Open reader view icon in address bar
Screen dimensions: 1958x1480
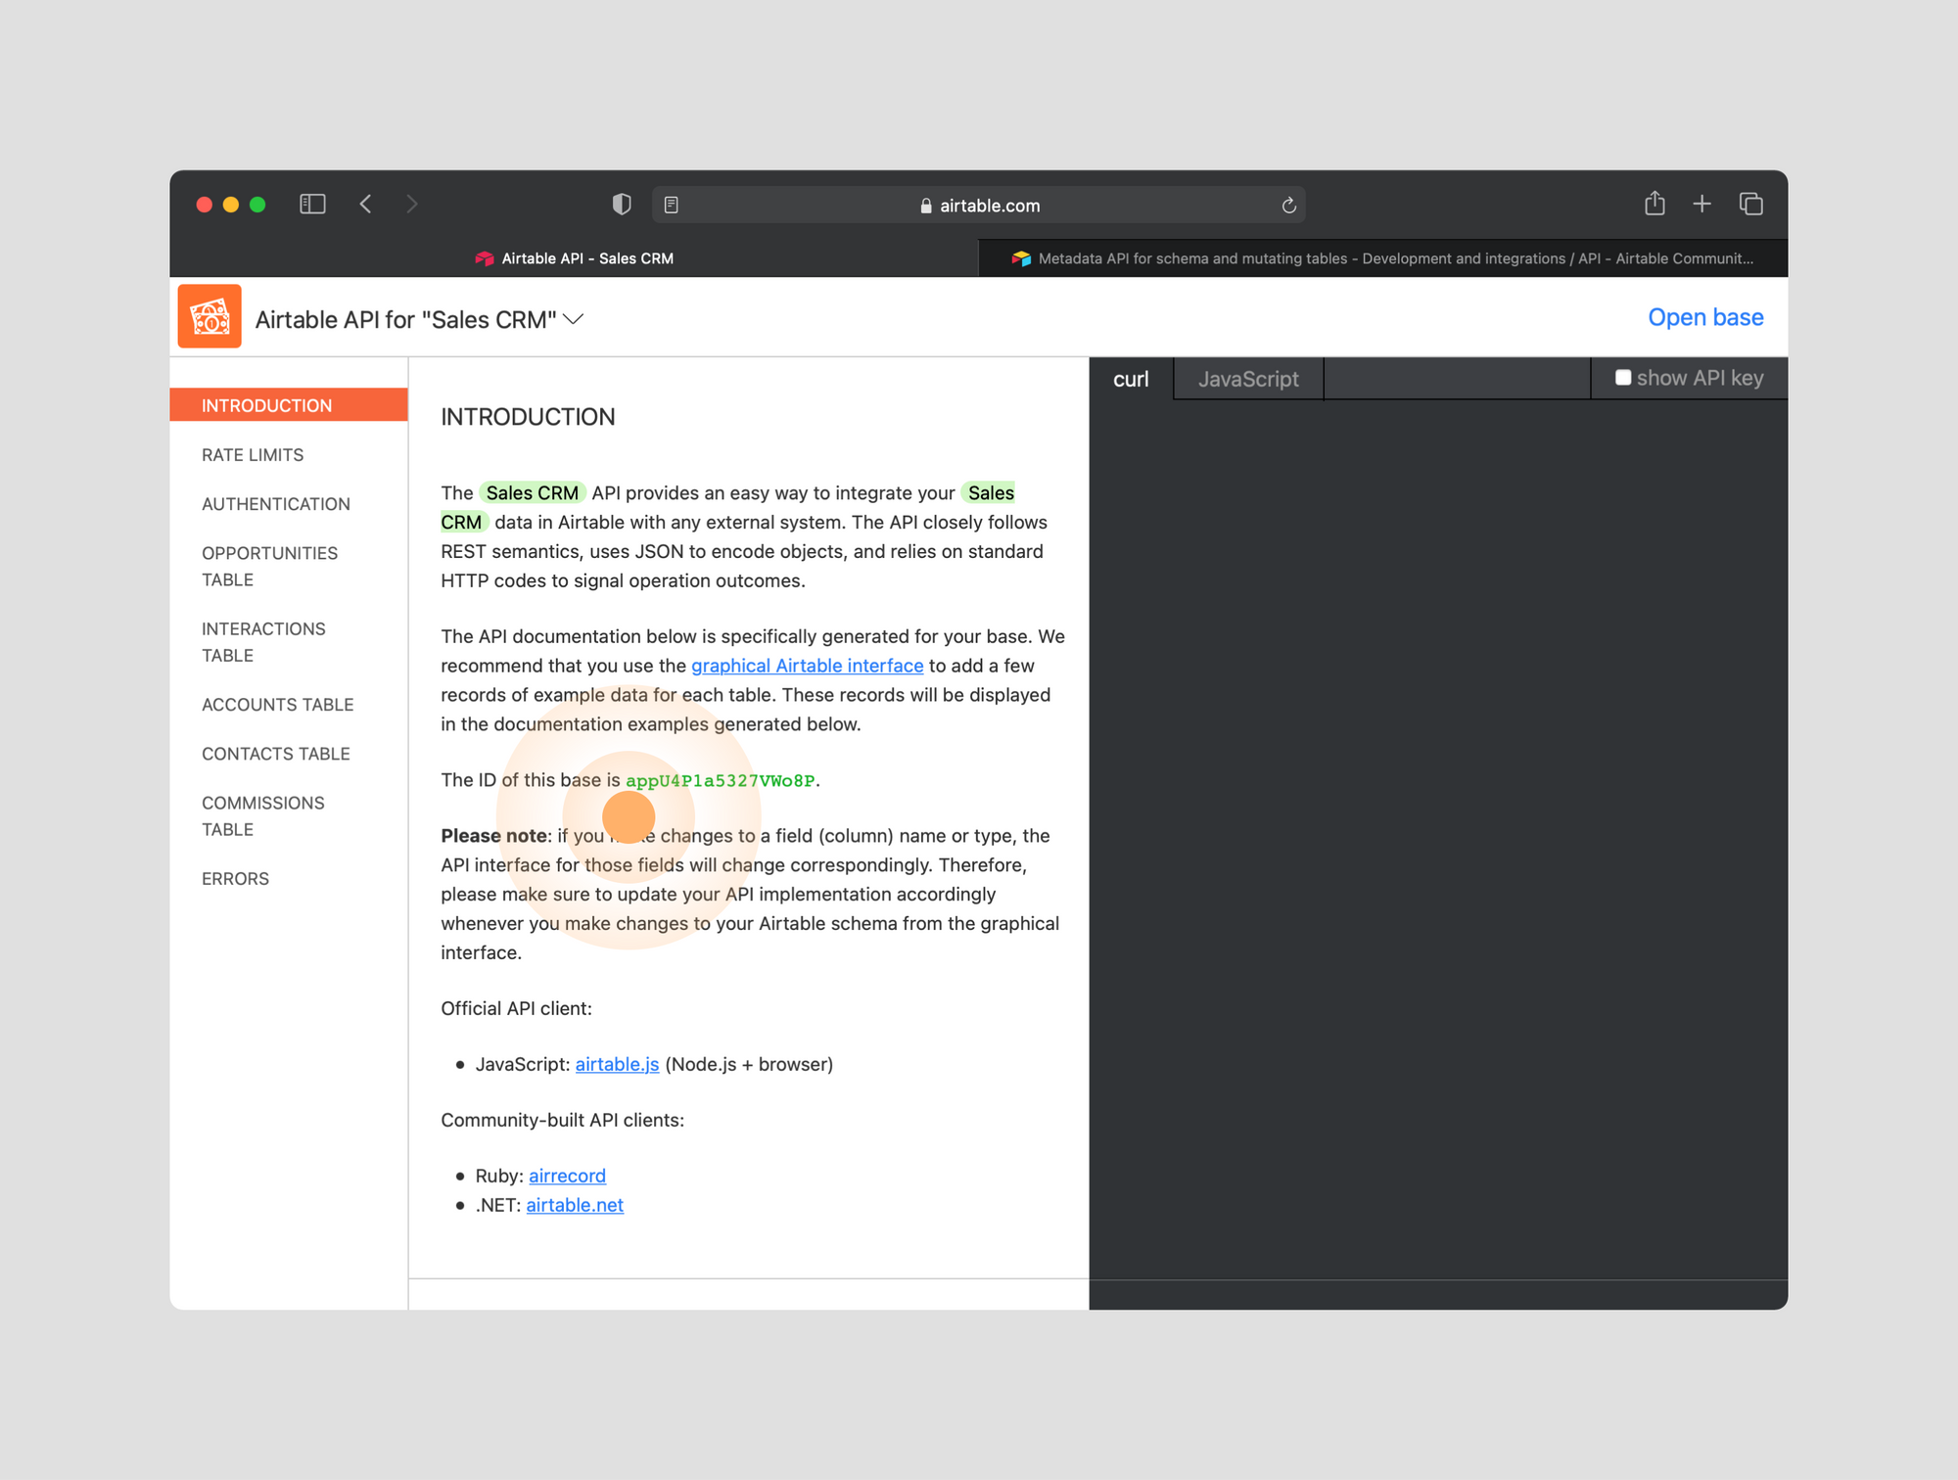coord(672,205)
